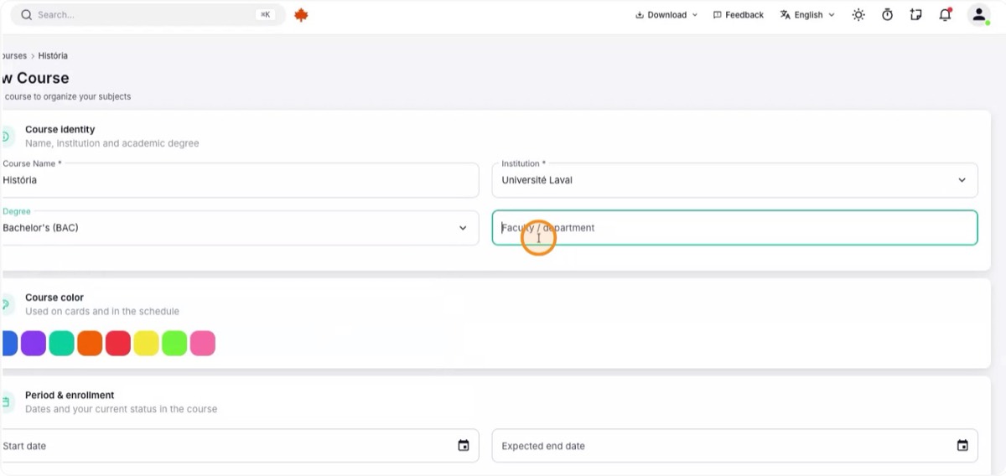Toggle light theme sun icon
This screenshot has height=476, width=1006.
click(858, 15)
